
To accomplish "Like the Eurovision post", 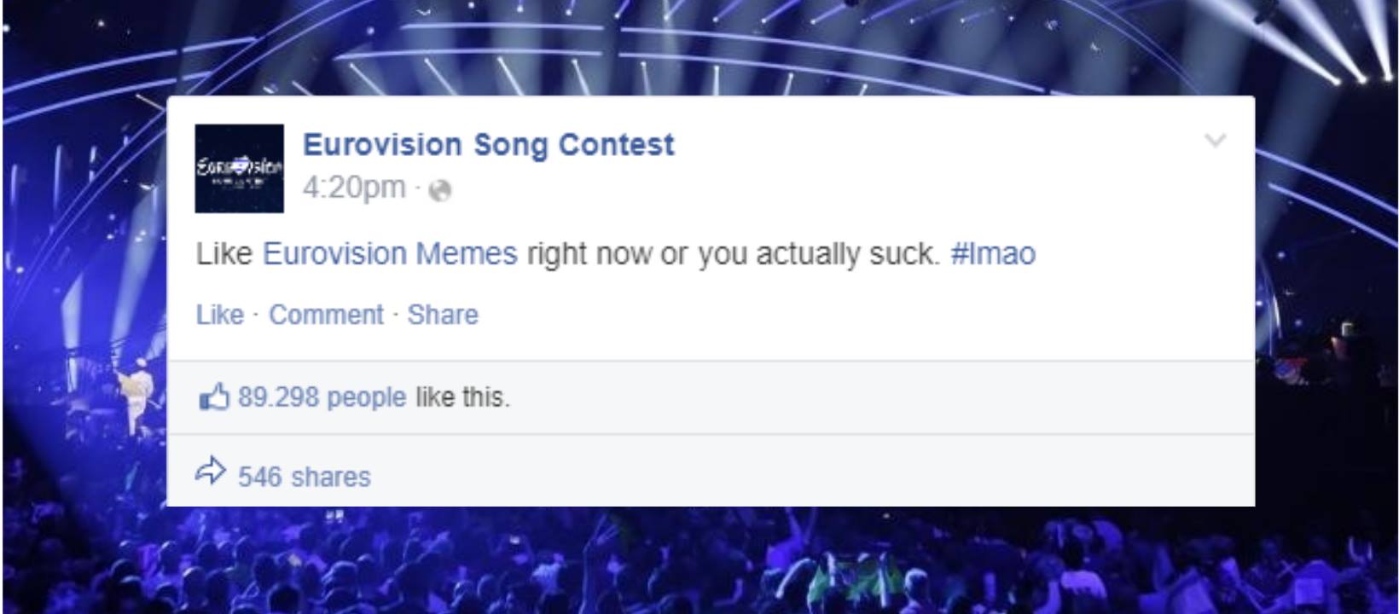I will tap(220, 315).
